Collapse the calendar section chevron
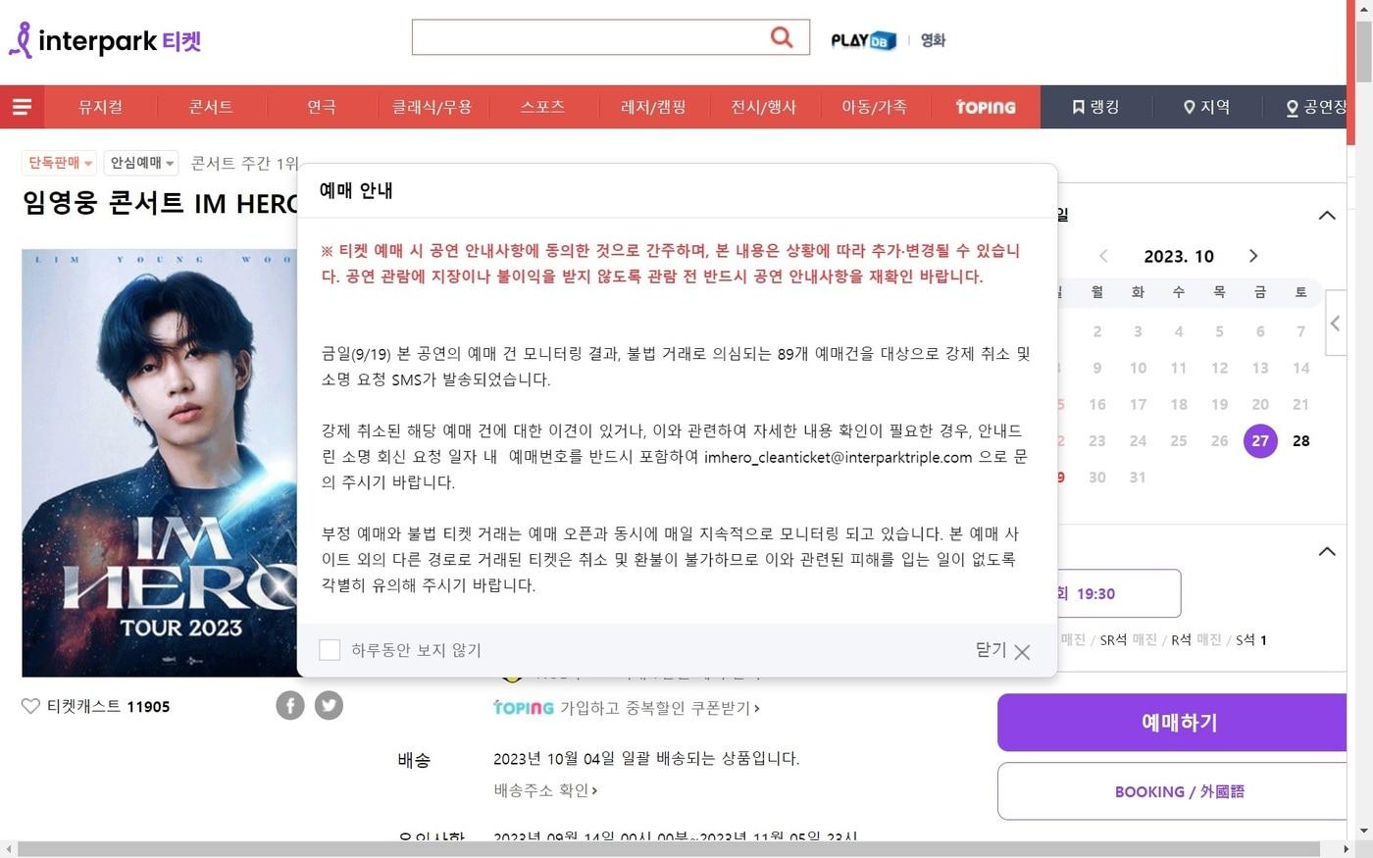The width and height of the screenshot is (1373, 858). pos(1327,215)
